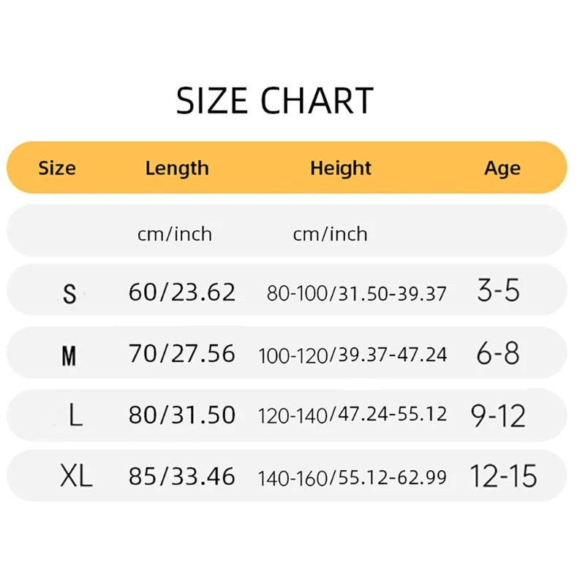Click the 9-12 age range
The height and width of the screenshot is (585, 585).
point(499,415)
